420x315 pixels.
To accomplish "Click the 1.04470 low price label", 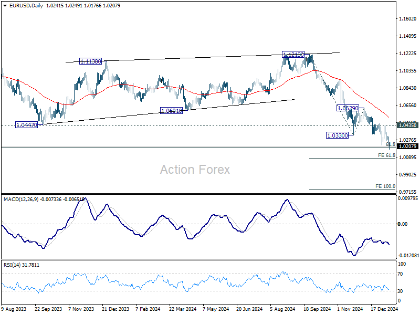I will point(26,125).
